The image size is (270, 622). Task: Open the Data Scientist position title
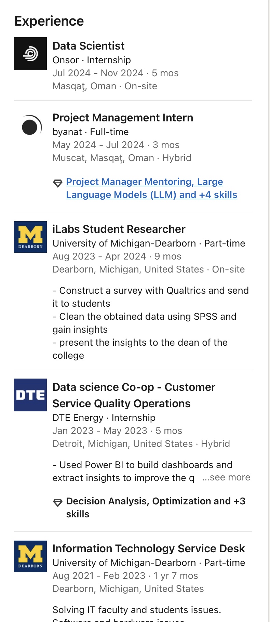coord(89,46)
